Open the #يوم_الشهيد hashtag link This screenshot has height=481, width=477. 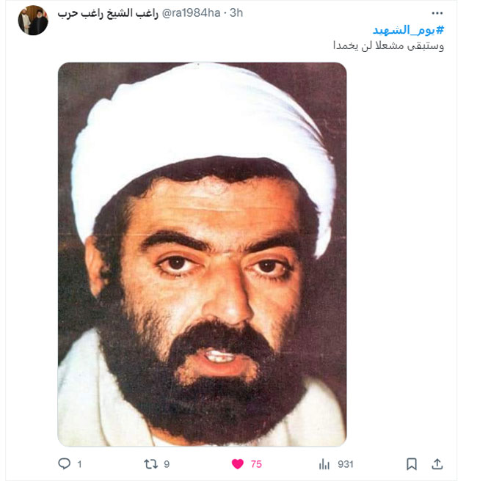[x=408, y=30]
